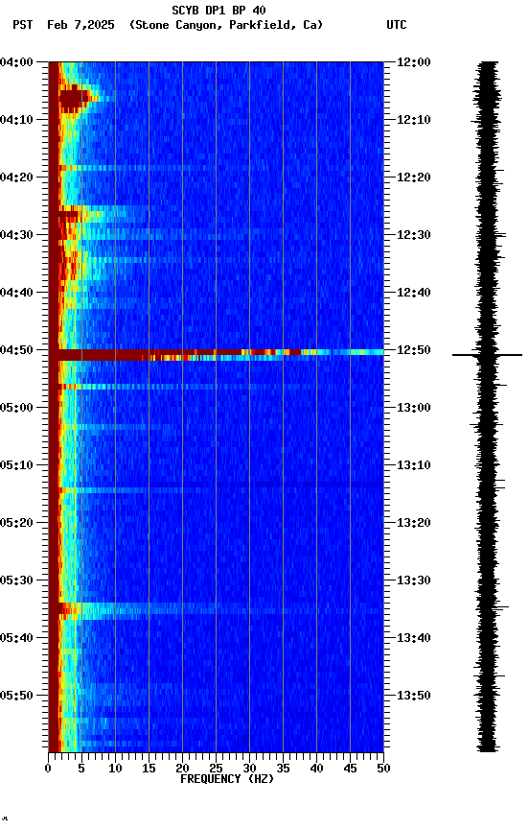
Task: Click the 05:20 PST time label
Action: [16, 523]
